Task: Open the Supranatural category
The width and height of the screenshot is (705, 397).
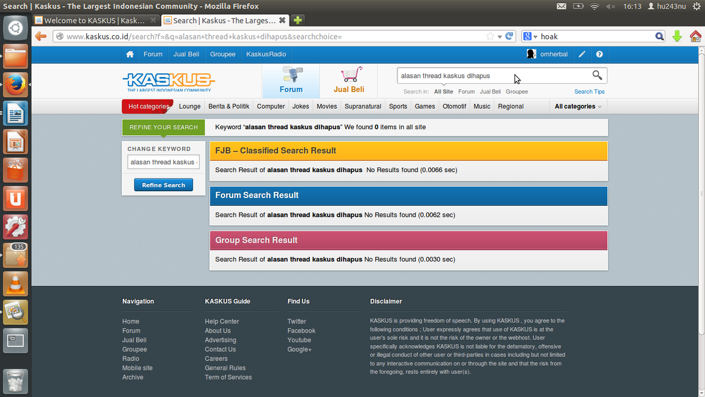Action: click(363, 106)
